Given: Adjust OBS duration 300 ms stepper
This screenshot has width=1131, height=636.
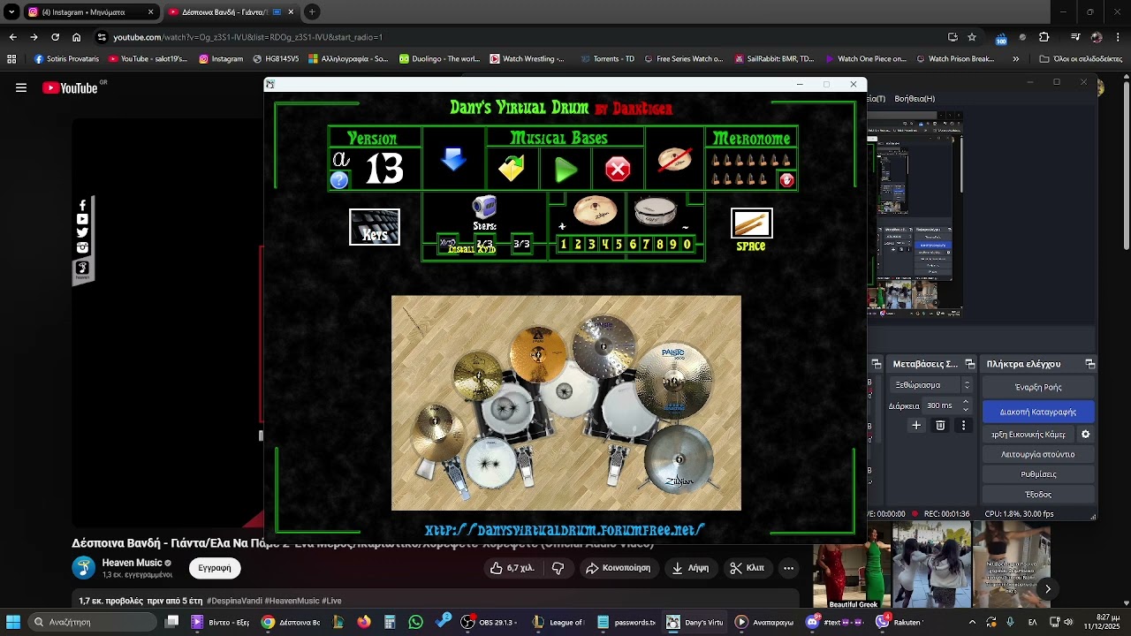Looking at the screenshot, I should tap(965, 405).
